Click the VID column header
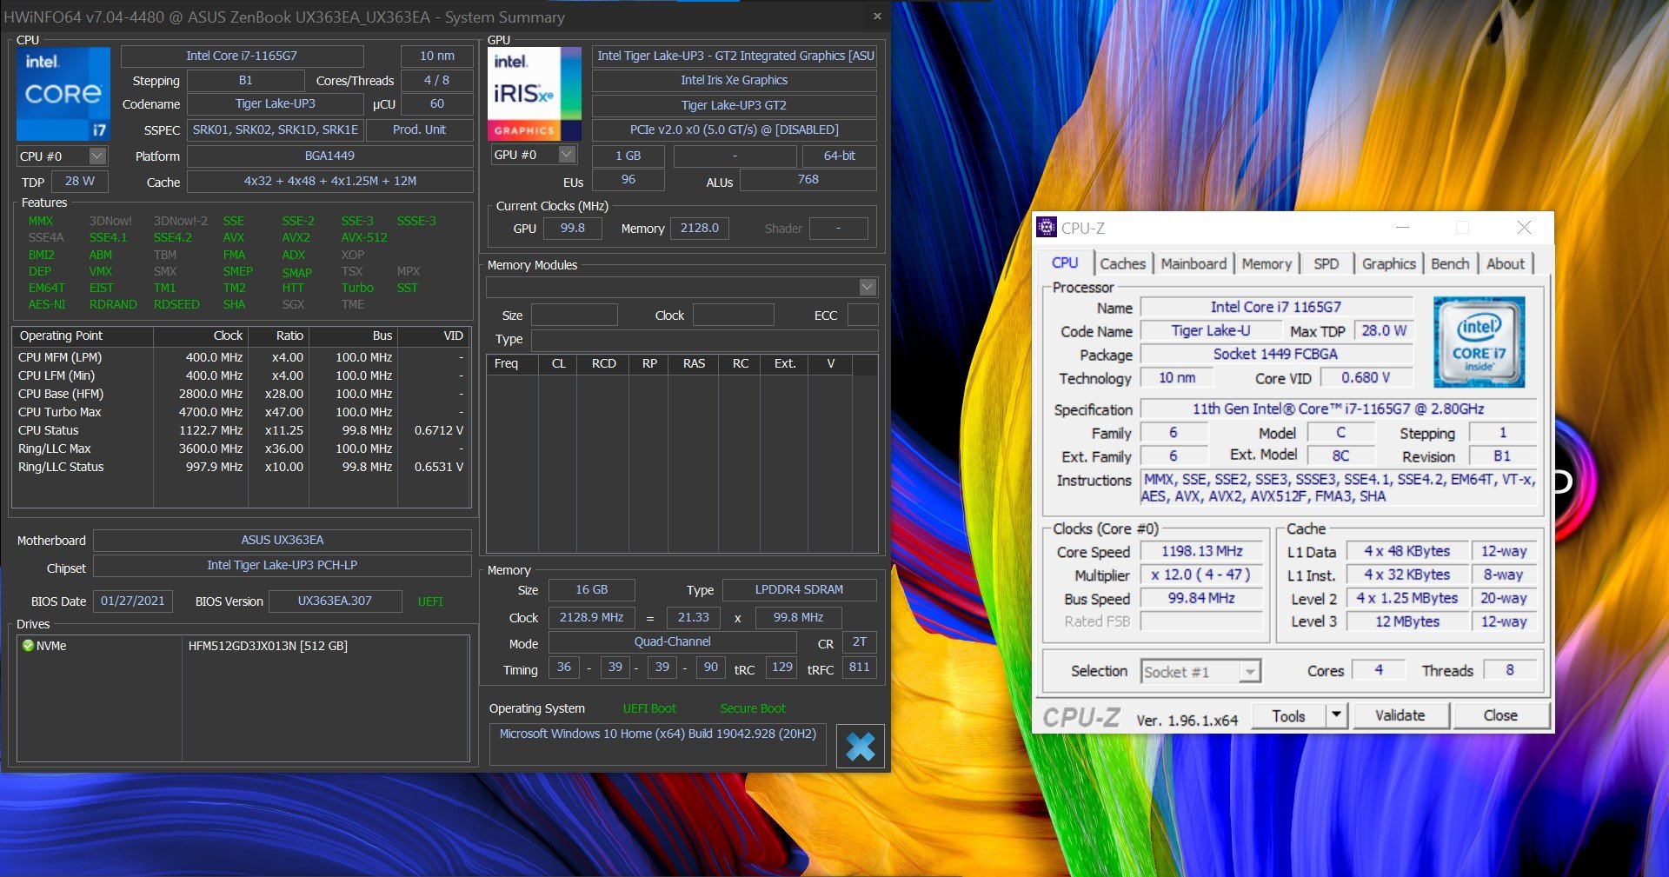The image size is (1669, 877). pyautogui.click(x=435, y=336)
